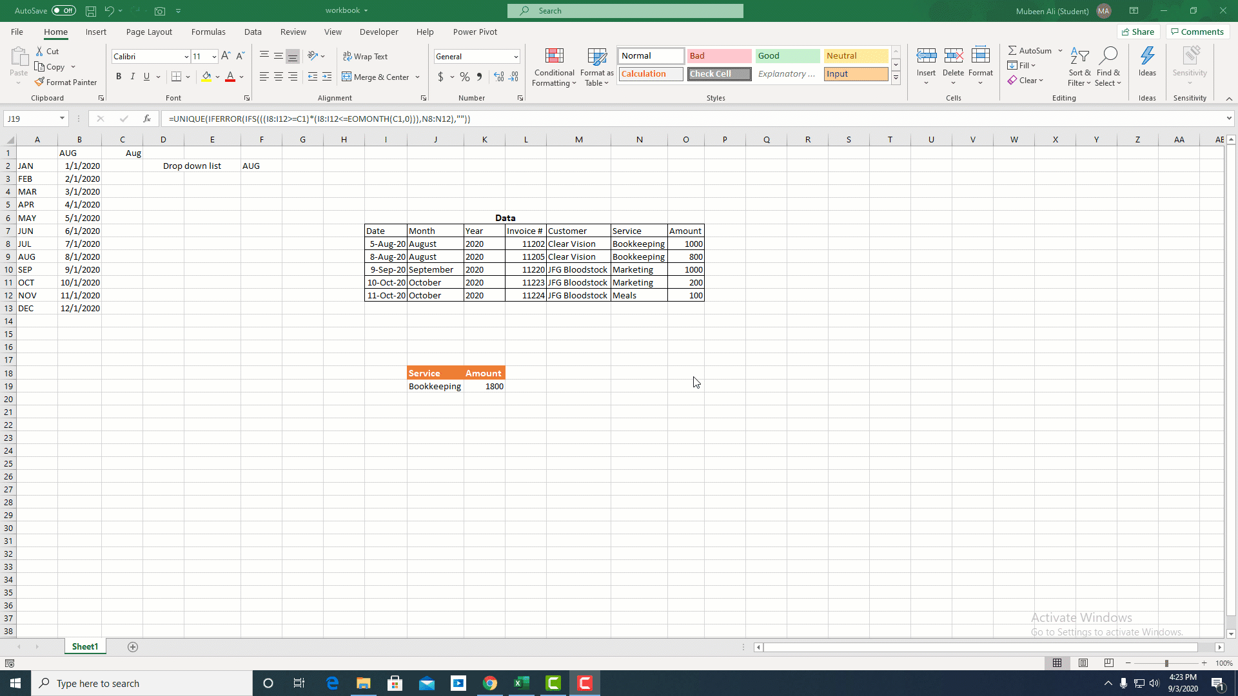The width and height of the screenshot is (1238, 696).
Task: Open the Formulas tab
Action: click(208, 32)
